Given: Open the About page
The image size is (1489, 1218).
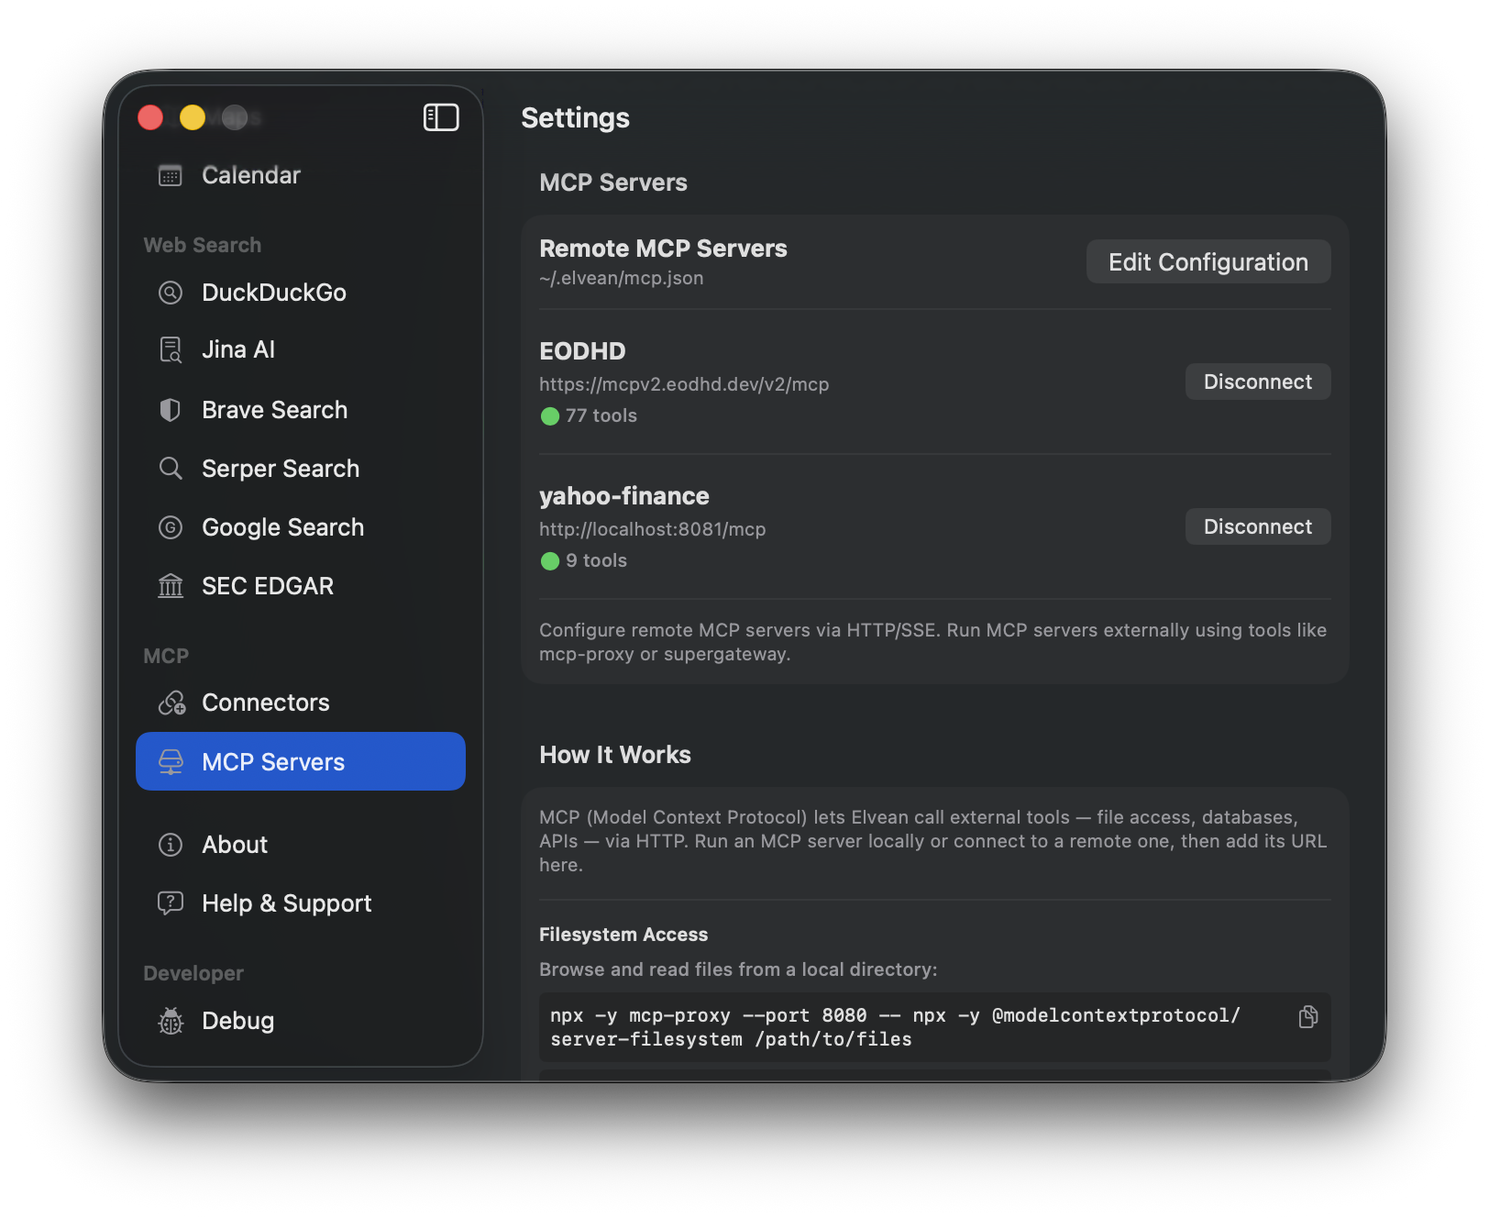Looking at the screenshot, I should [300, 845].
